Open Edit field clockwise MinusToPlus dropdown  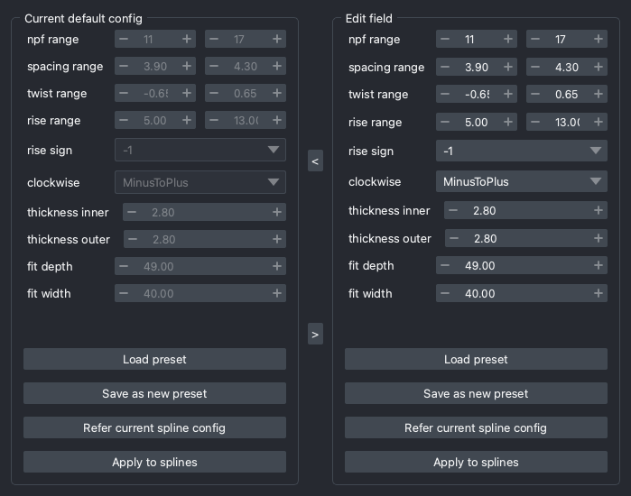point(521,181)
